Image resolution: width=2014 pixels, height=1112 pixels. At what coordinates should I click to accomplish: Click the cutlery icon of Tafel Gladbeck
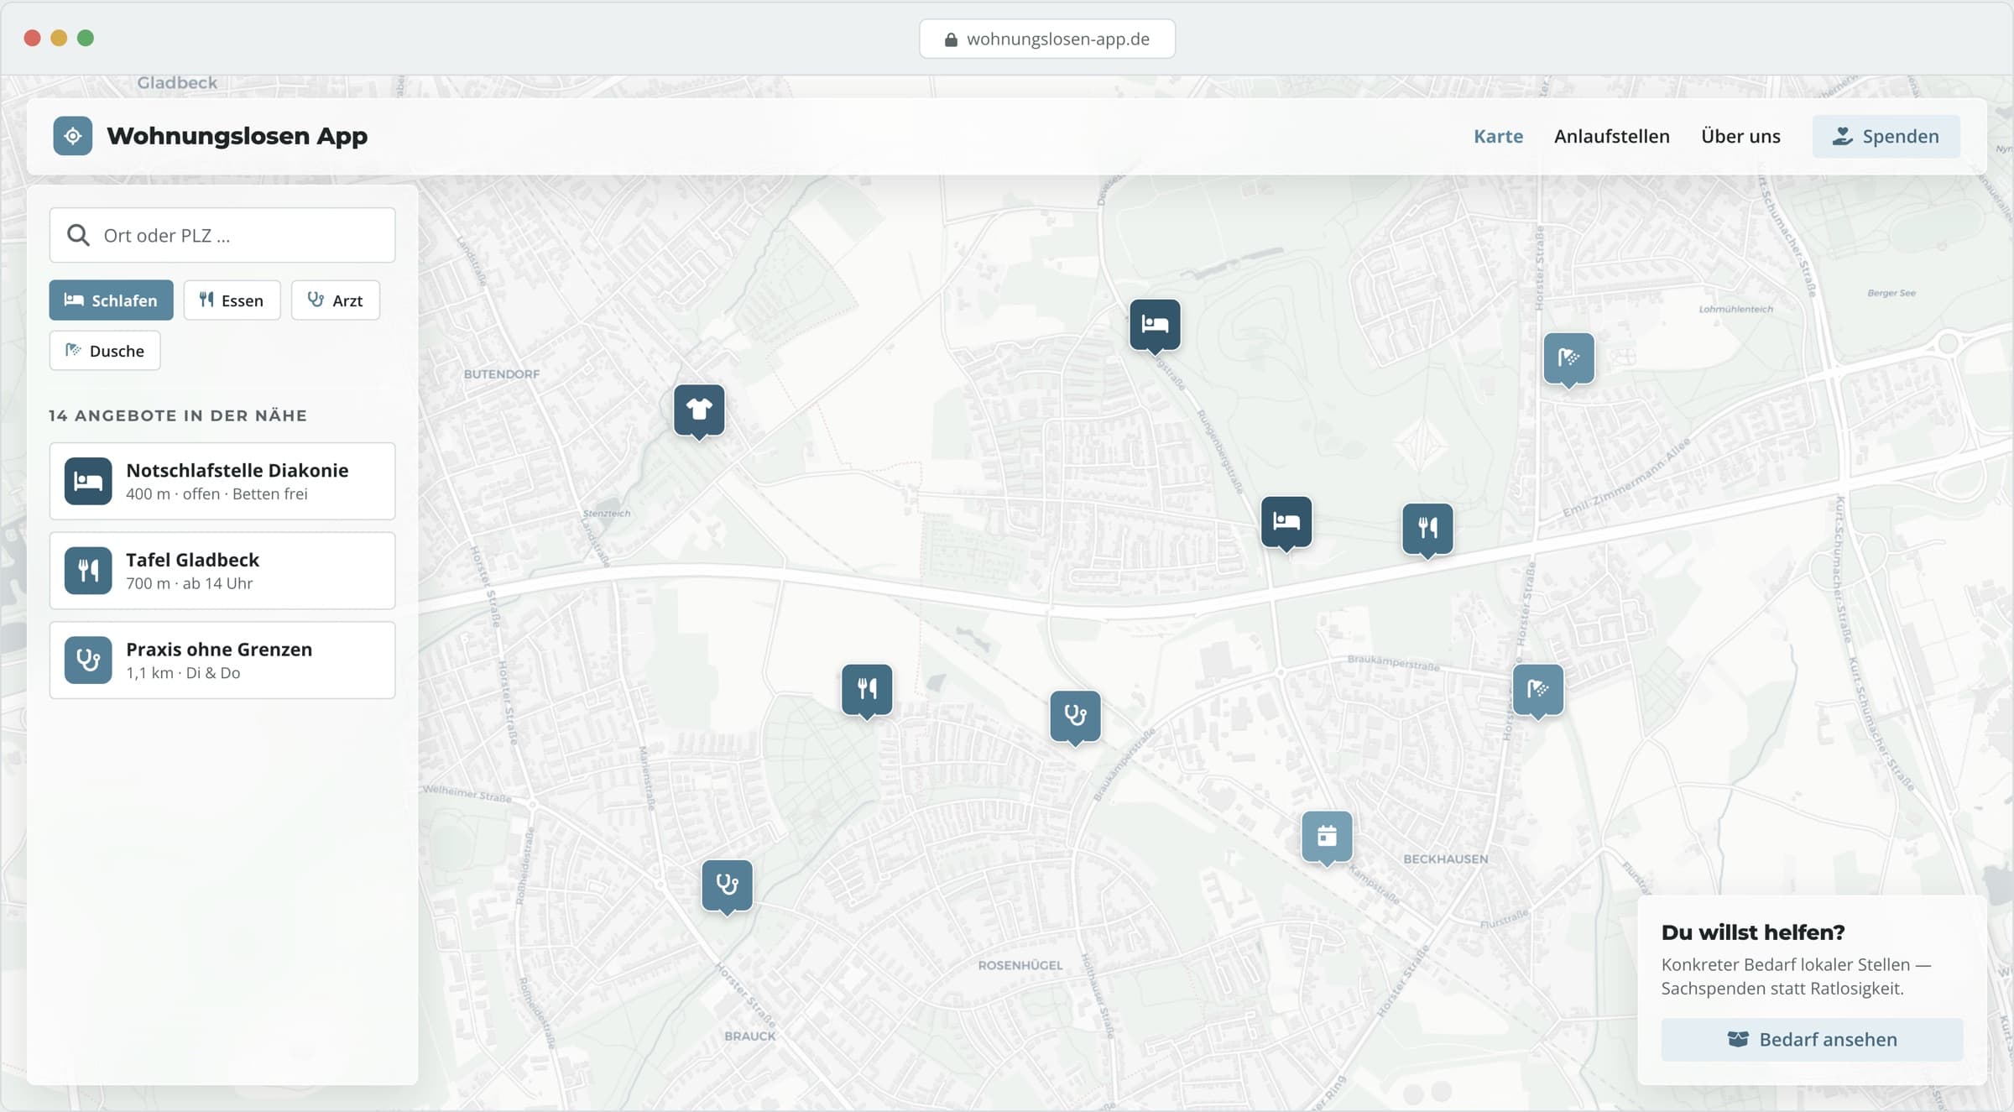click(88, 571)
